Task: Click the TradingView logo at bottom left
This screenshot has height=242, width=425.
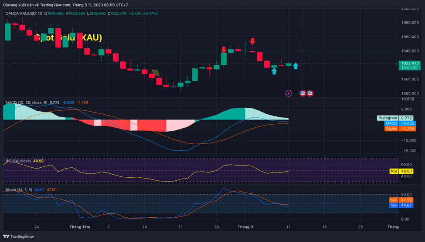Action: pos(18,237)
